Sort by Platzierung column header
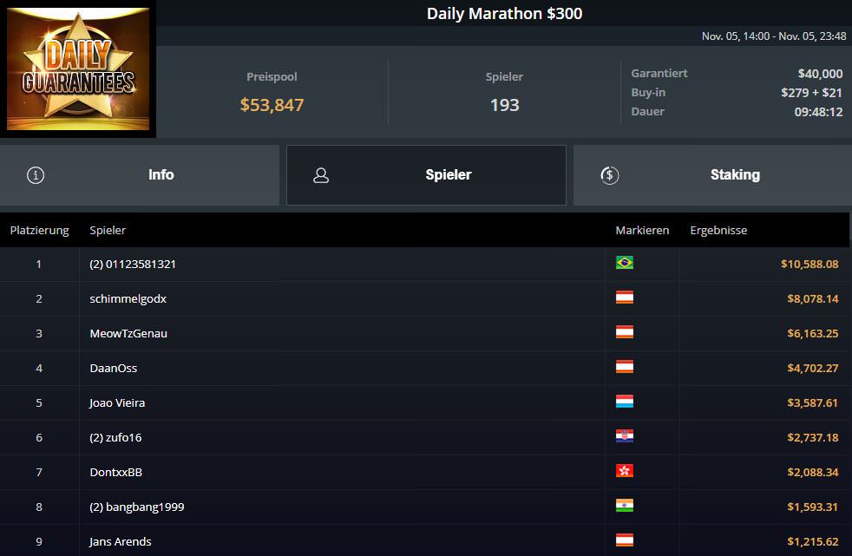Viewport: 852px width, 556px height. (x=39, y=231)
